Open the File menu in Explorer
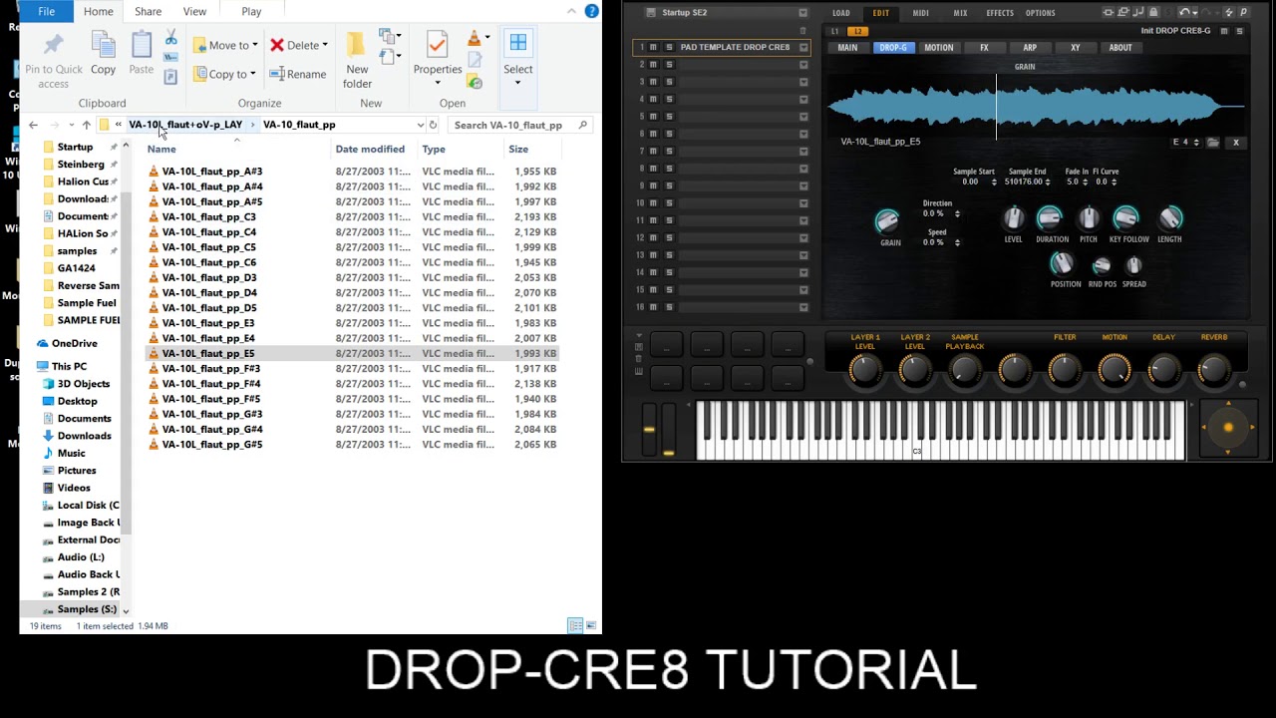 [46, 11]
